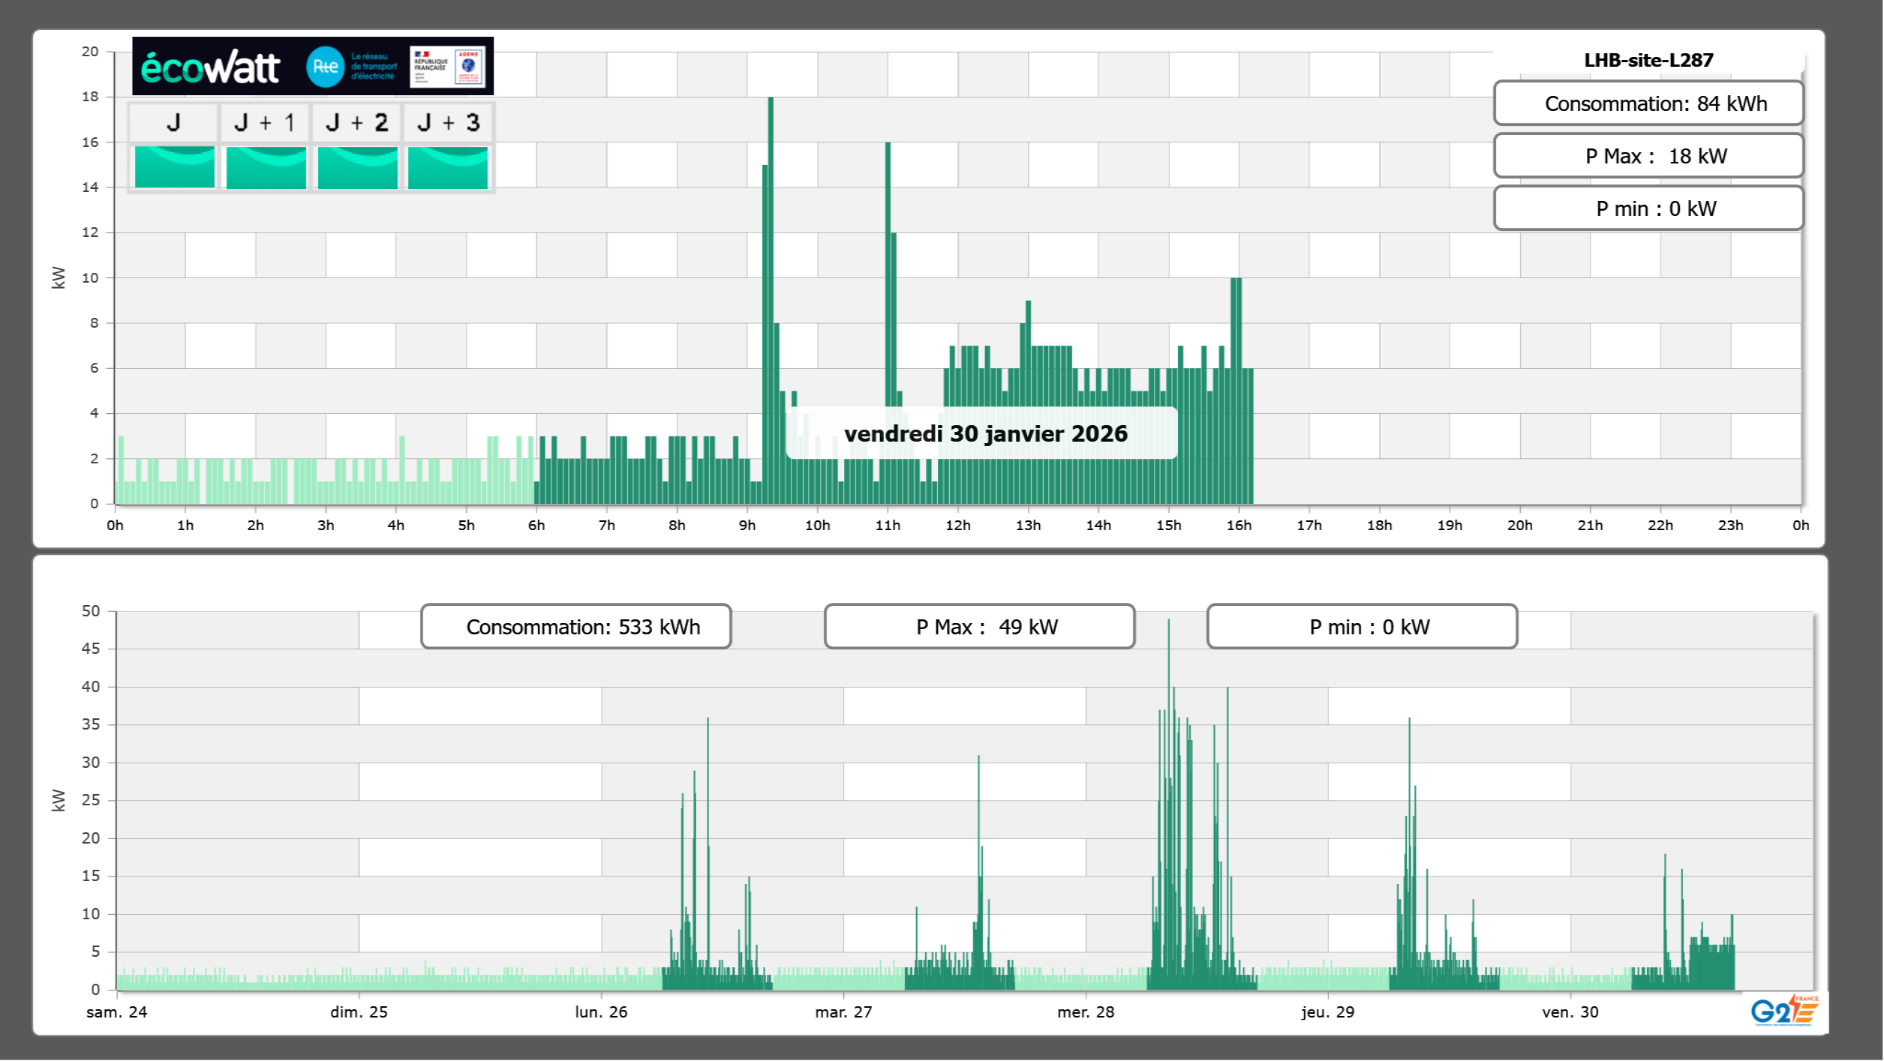Click the RTE round logo

coord(325,67)
